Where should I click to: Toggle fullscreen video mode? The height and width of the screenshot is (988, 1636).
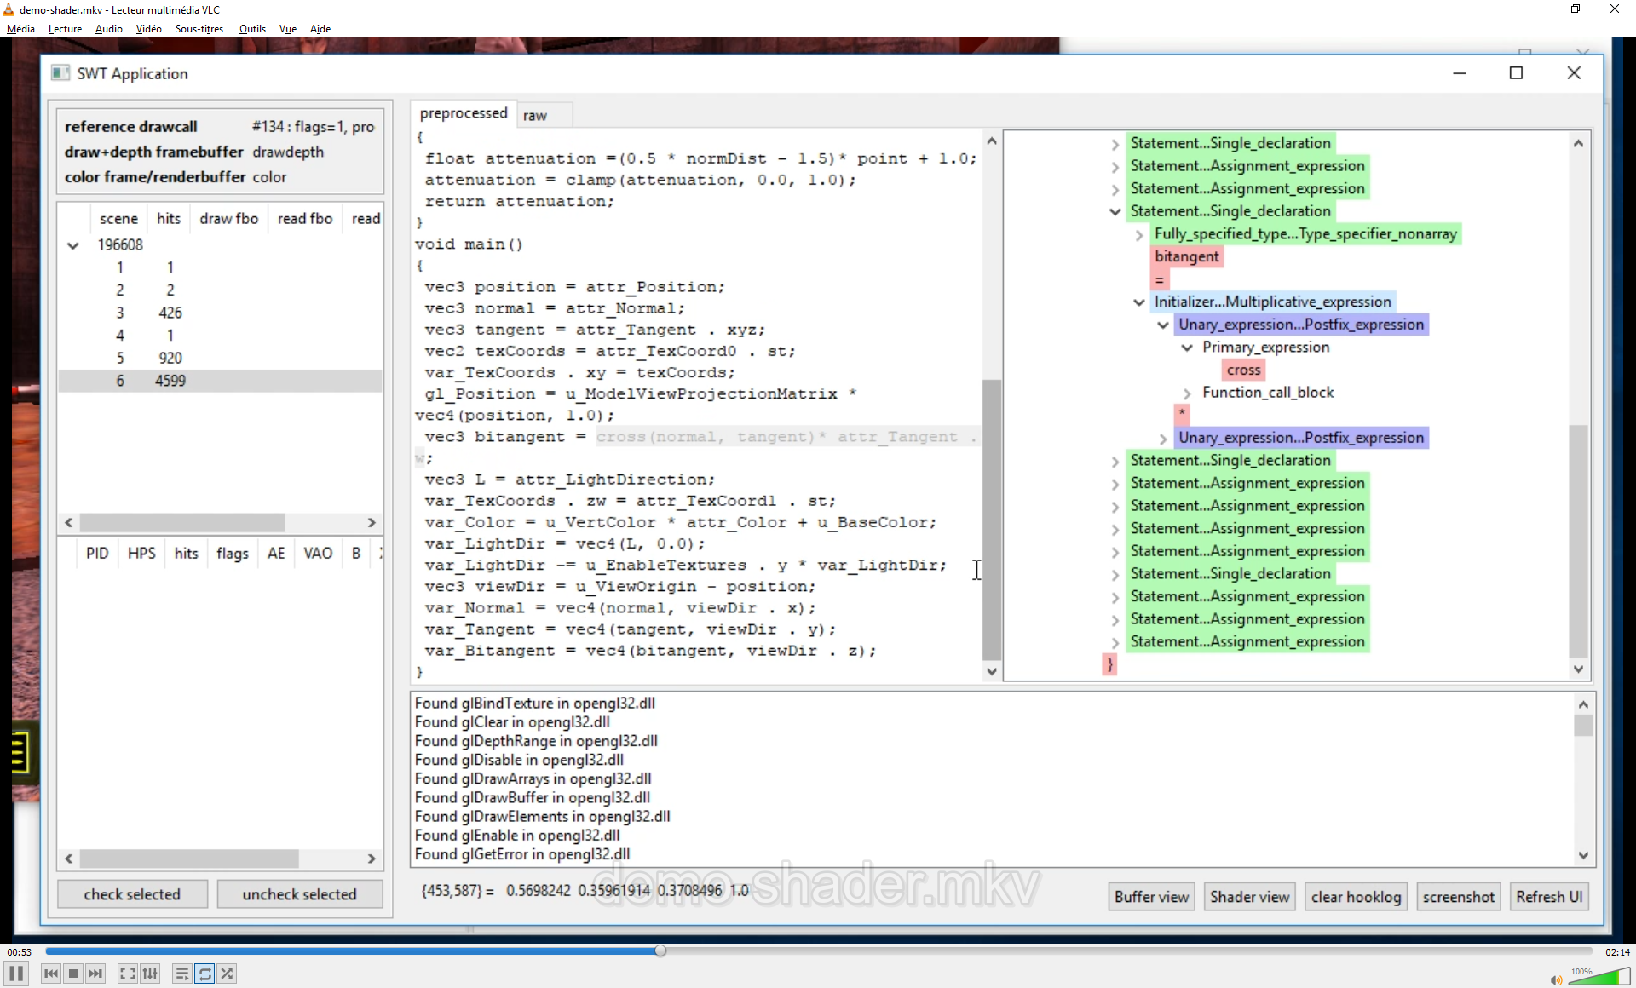coord(127,974)
